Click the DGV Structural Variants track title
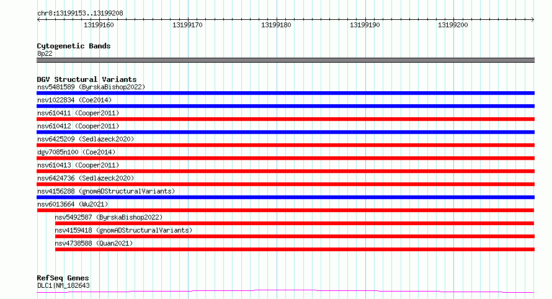This screenshot has width=552, height=299. [87, 79]
